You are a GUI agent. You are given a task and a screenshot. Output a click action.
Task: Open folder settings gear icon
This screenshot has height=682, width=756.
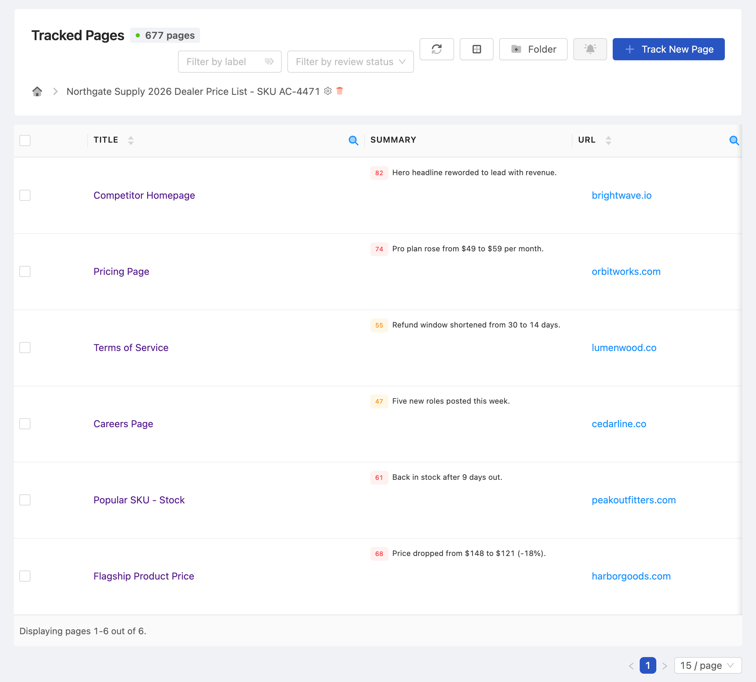point(328,91)
